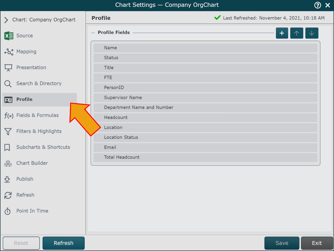Screen dimensions: 334x251
Task: Click the Point In Time stopwatch icon
Action: pos(8,211)
